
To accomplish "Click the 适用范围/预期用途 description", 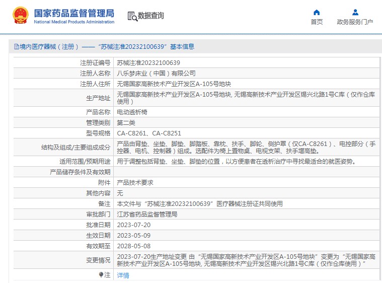I will pyautogui.click(x=237, y=161).
